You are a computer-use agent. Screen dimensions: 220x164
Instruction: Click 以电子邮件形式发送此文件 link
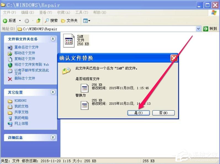pyautogui.click(x=31, y=72)
